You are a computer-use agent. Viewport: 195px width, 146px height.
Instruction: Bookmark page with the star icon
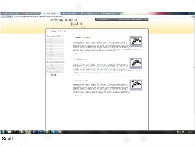[191, 16]
